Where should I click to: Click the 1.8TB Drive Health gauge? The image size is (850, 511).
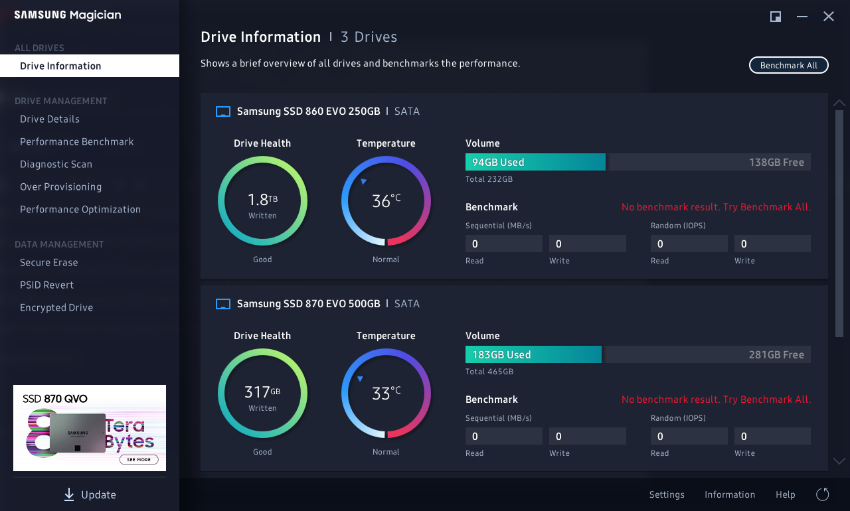pyautogui.click(x=262, y=201)
